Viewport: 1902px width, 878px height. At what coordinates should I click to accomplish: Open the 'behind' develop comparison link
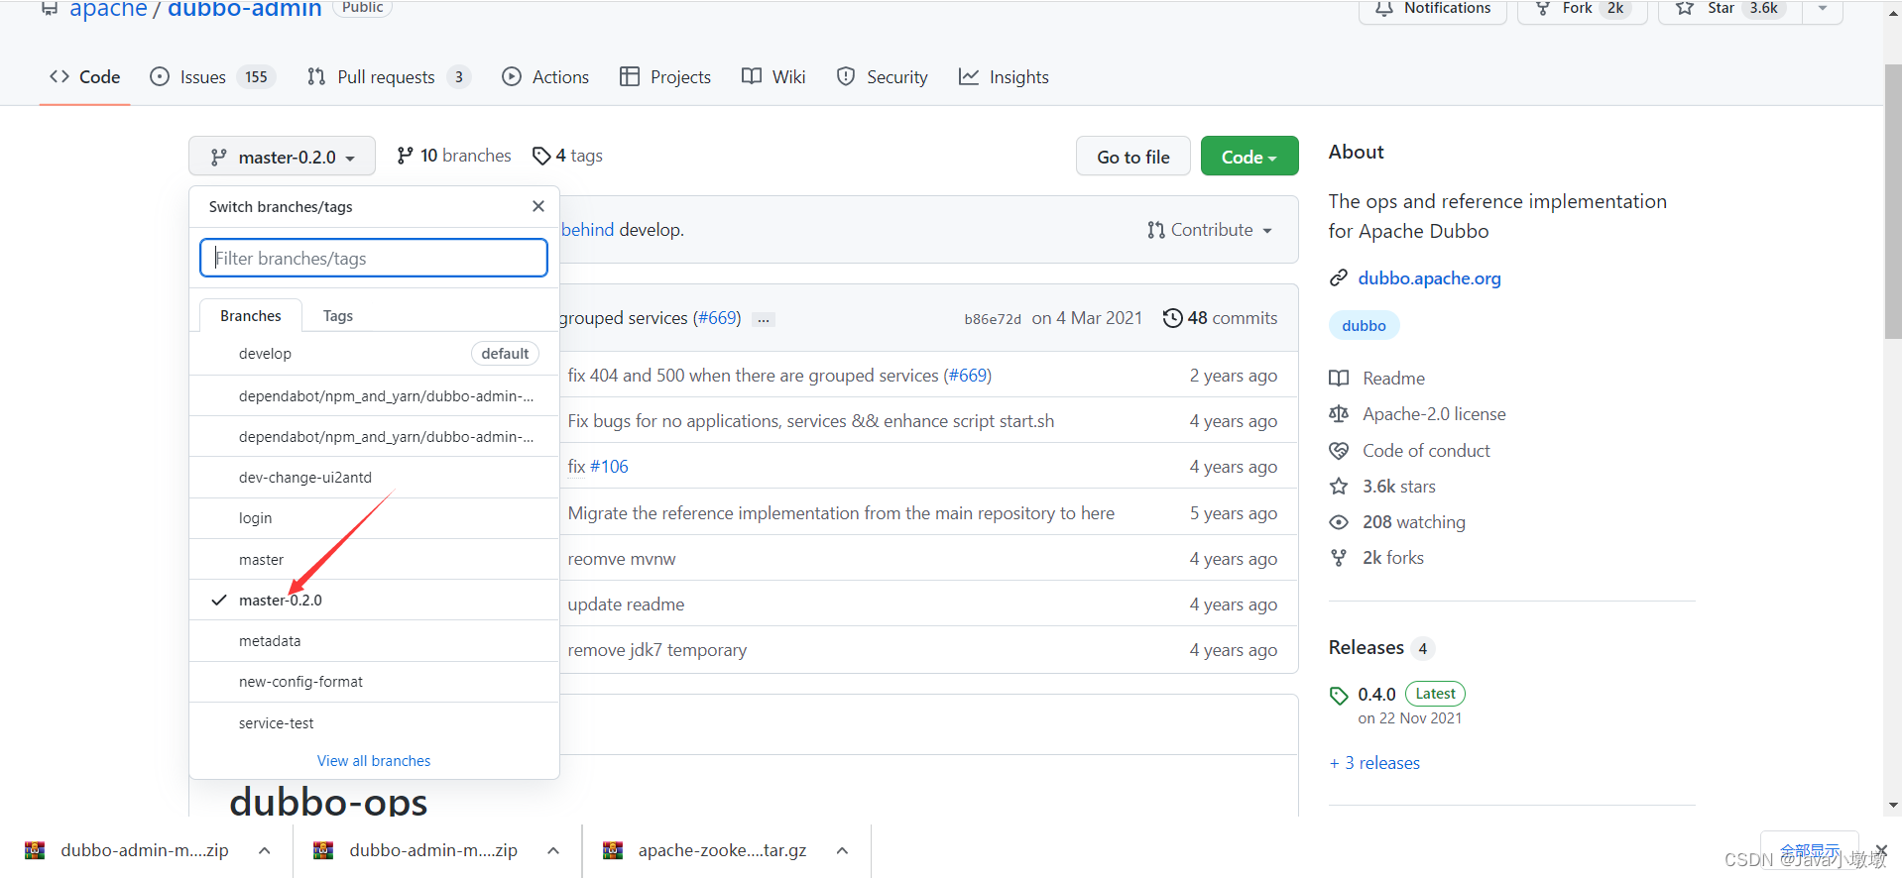pyautogui.click(x=588, y=230)
